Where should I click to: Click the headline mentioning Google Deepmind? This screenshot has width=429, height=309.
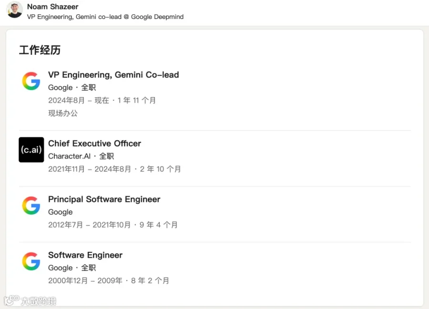coord(105,17)
